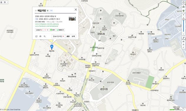Toggle the favorite star next to 제일약방
Viewport: 186px width, 111px height.
point(36,11)
